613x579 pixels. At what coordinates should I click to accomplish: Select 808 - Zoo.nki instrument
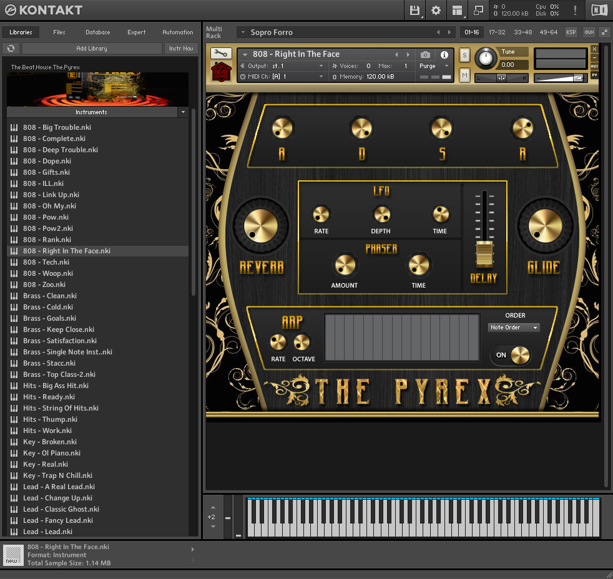coord(98,285)
